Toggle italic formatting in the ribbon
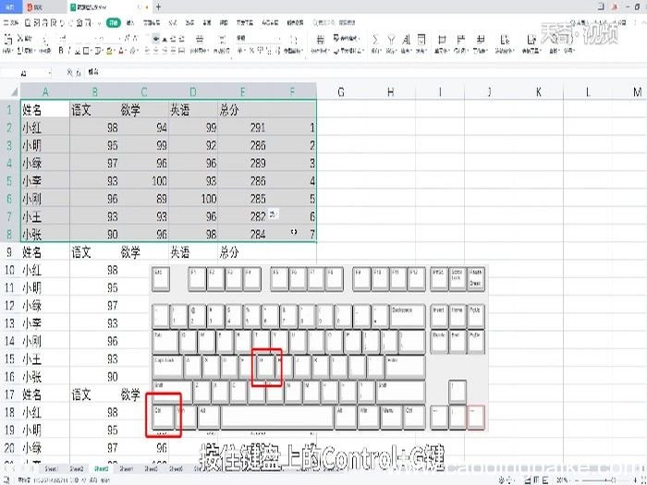 pos(69,51)
